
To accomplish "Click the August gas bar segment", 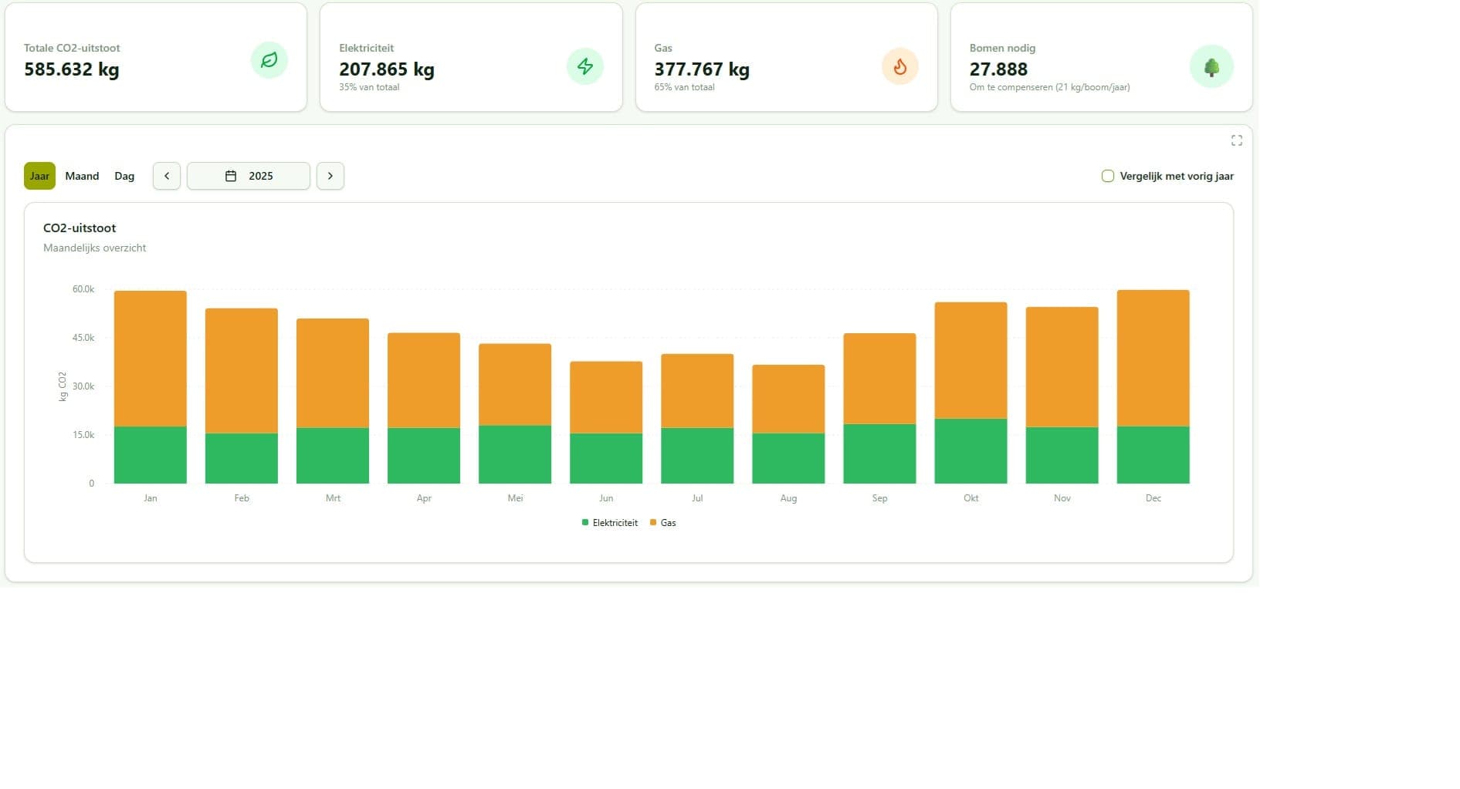I will 788,400.
